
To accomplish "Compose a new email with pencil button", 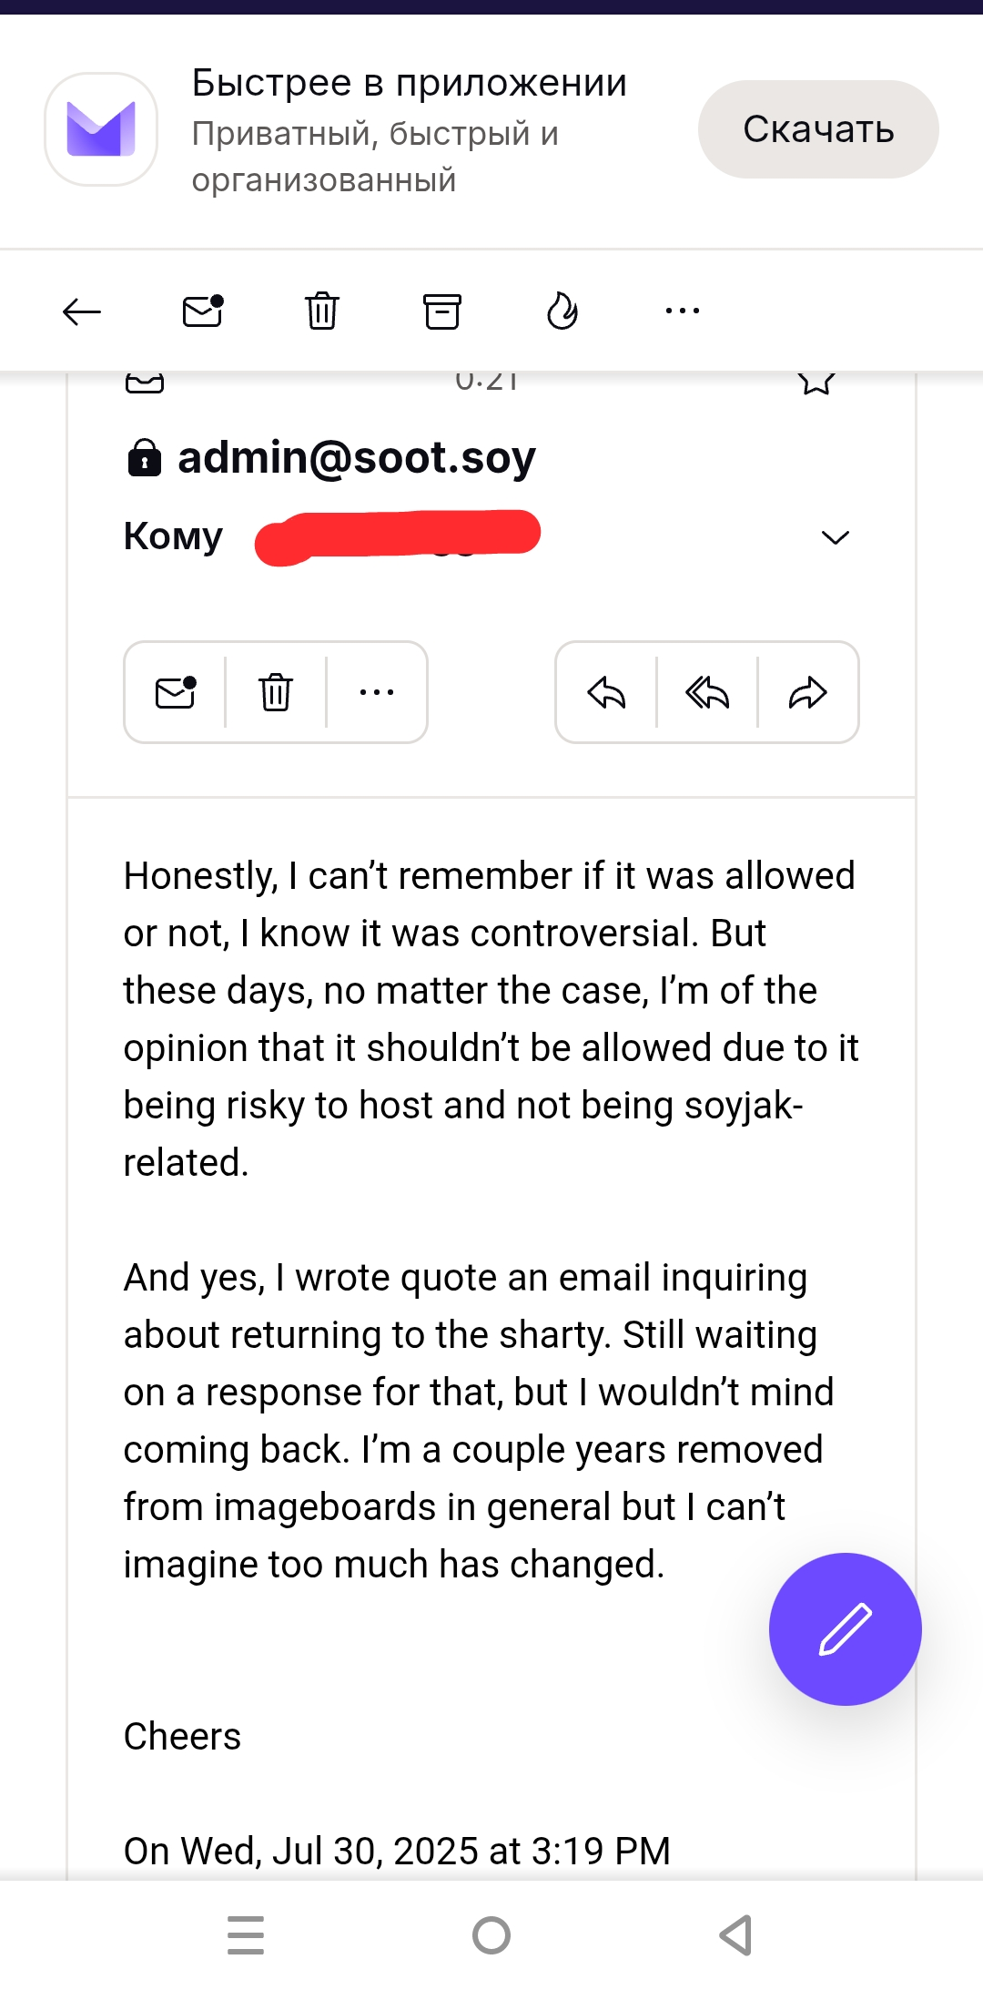I will tap(845, 1629).
